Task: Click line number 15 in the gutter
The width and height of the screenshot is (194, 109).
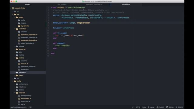Action: (x=48, y=43)
